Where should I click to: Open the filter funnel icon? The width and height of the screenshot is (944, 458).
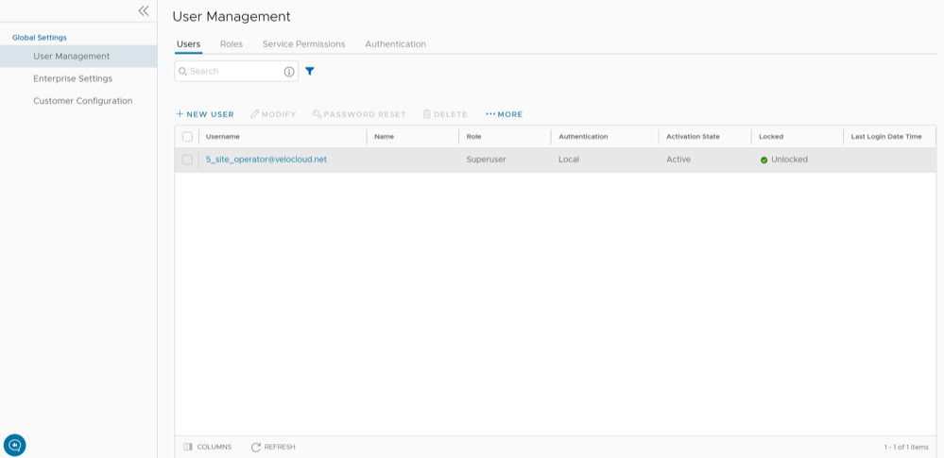click(310, 72)
